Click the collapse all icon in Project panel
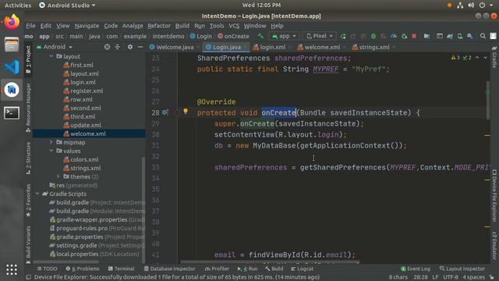This screenshot has width=499, height=281. (x=118, y=47)
